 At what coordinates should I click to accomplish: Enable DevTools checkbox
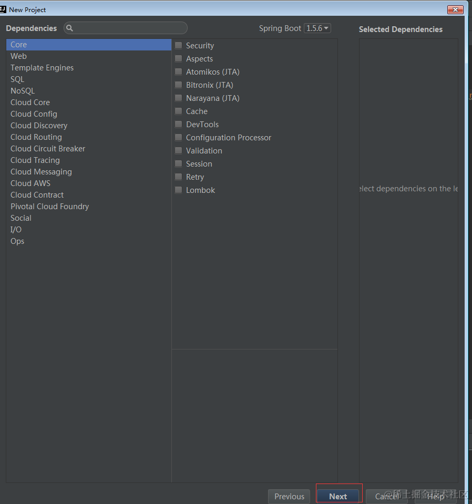(x=179, y=125)
